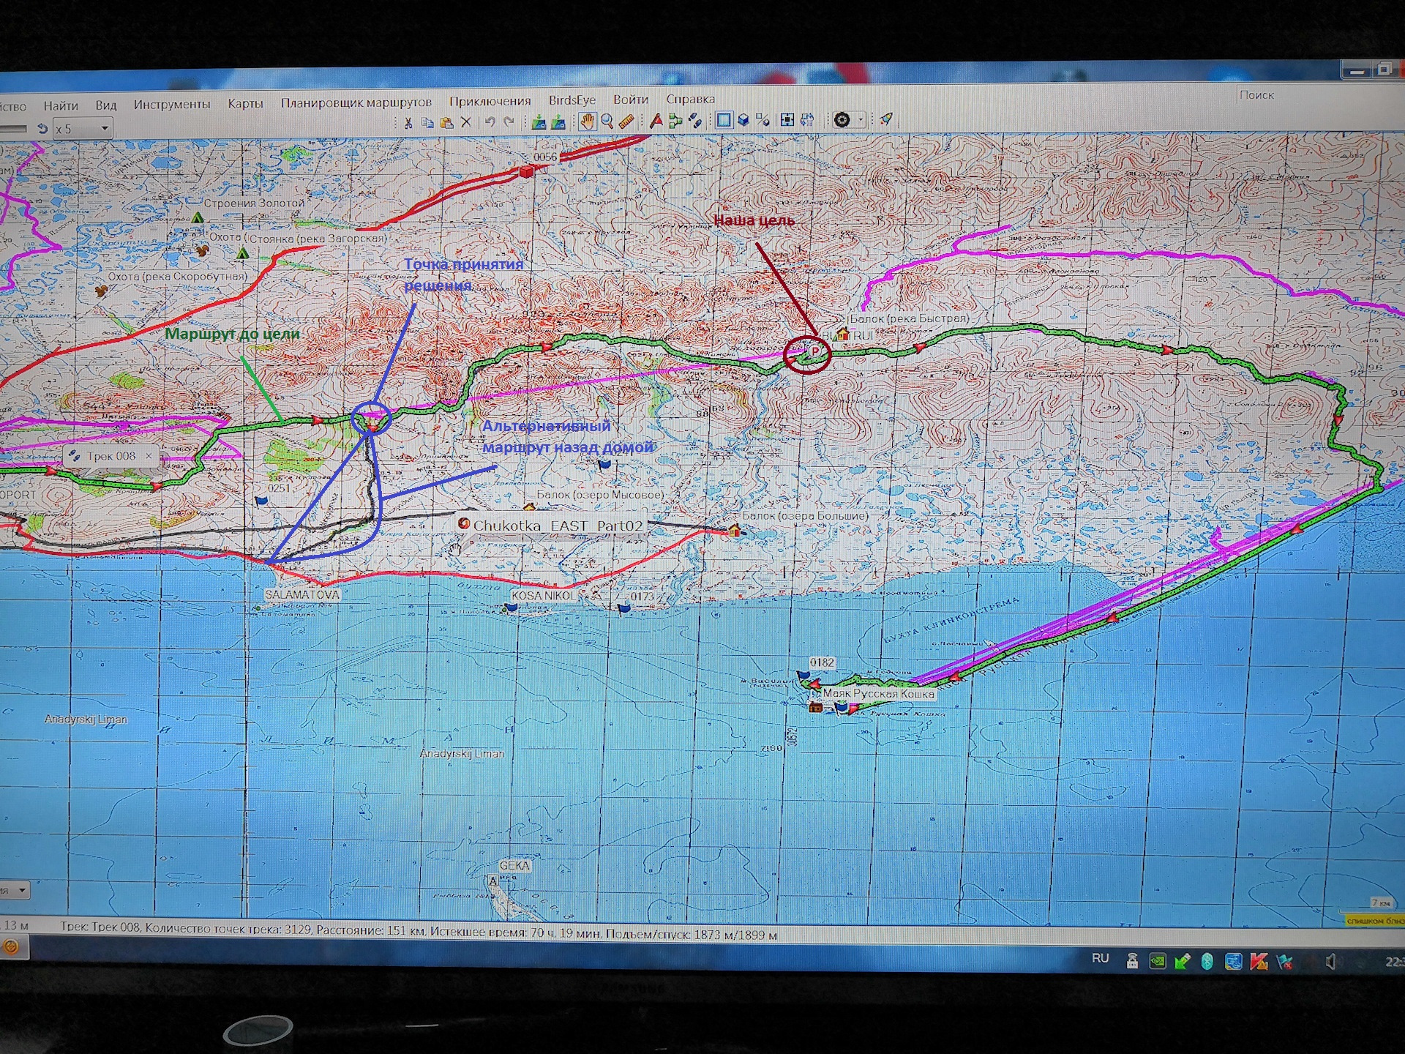Screen dimensions: 1405x1054
Task: Click the Строения Золотой tent waypoint
Action: [197, 217]
